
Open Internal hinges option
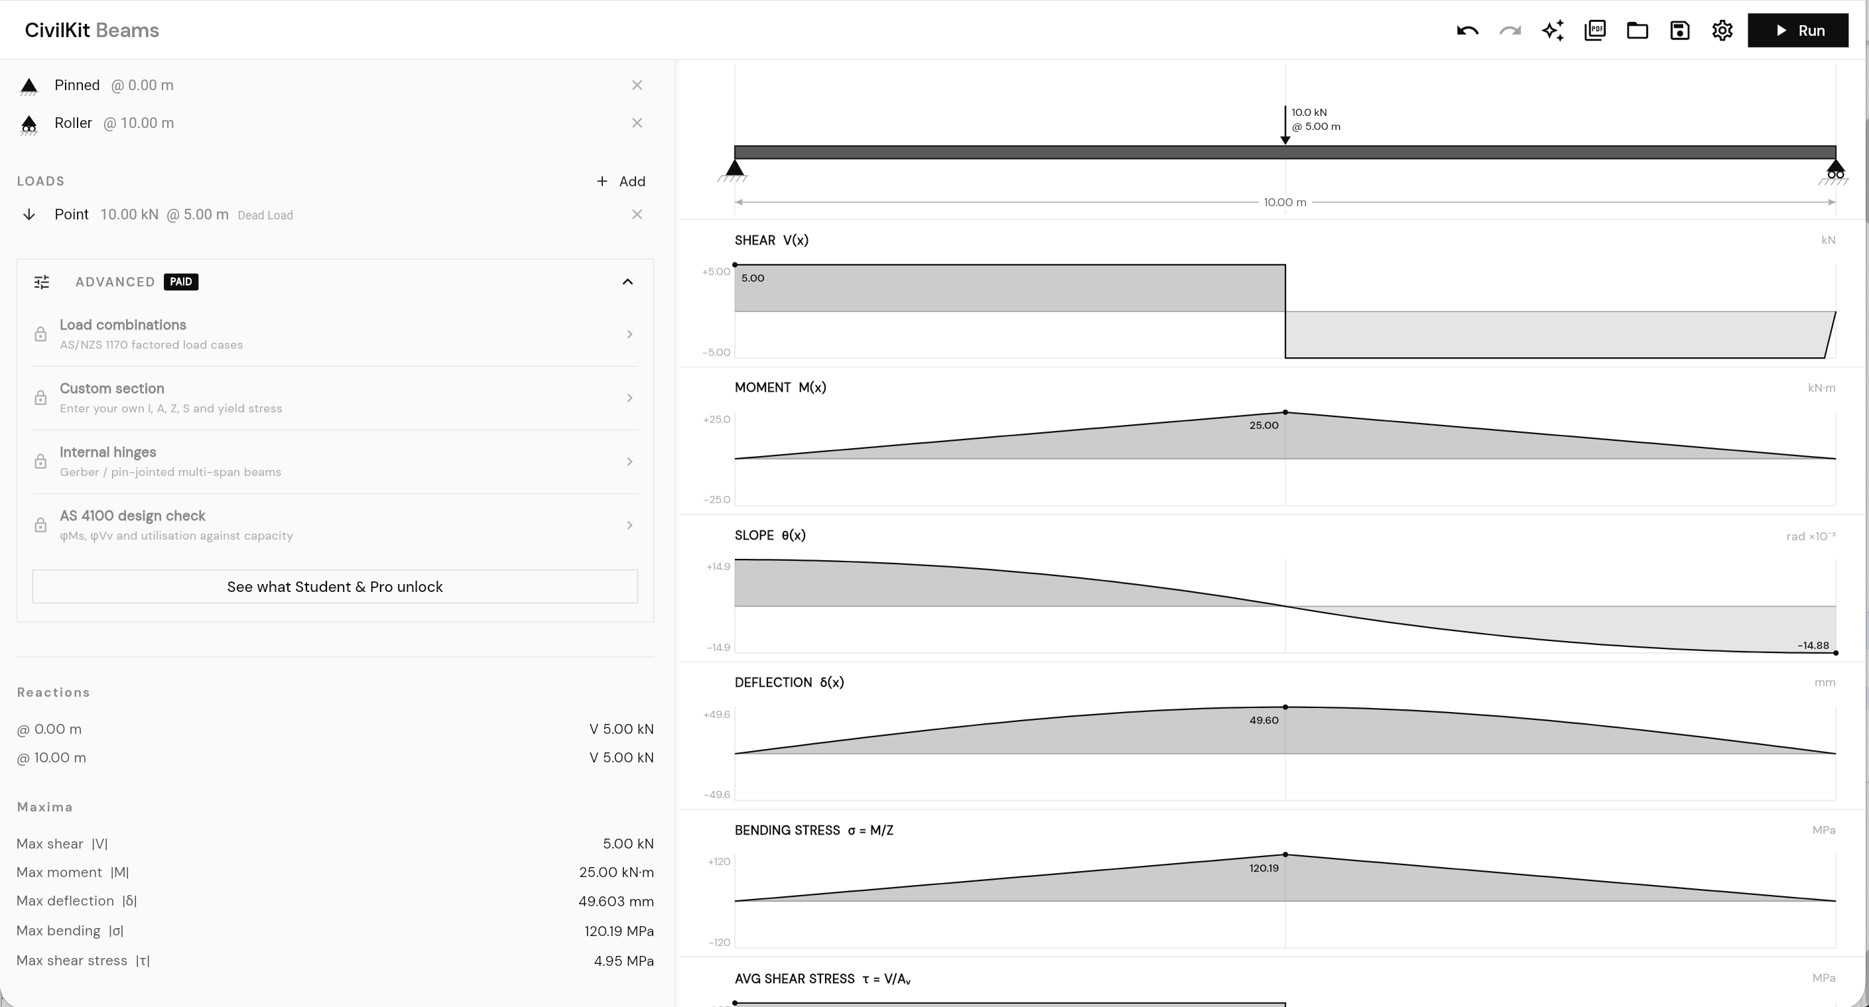(x=335, y=462)
